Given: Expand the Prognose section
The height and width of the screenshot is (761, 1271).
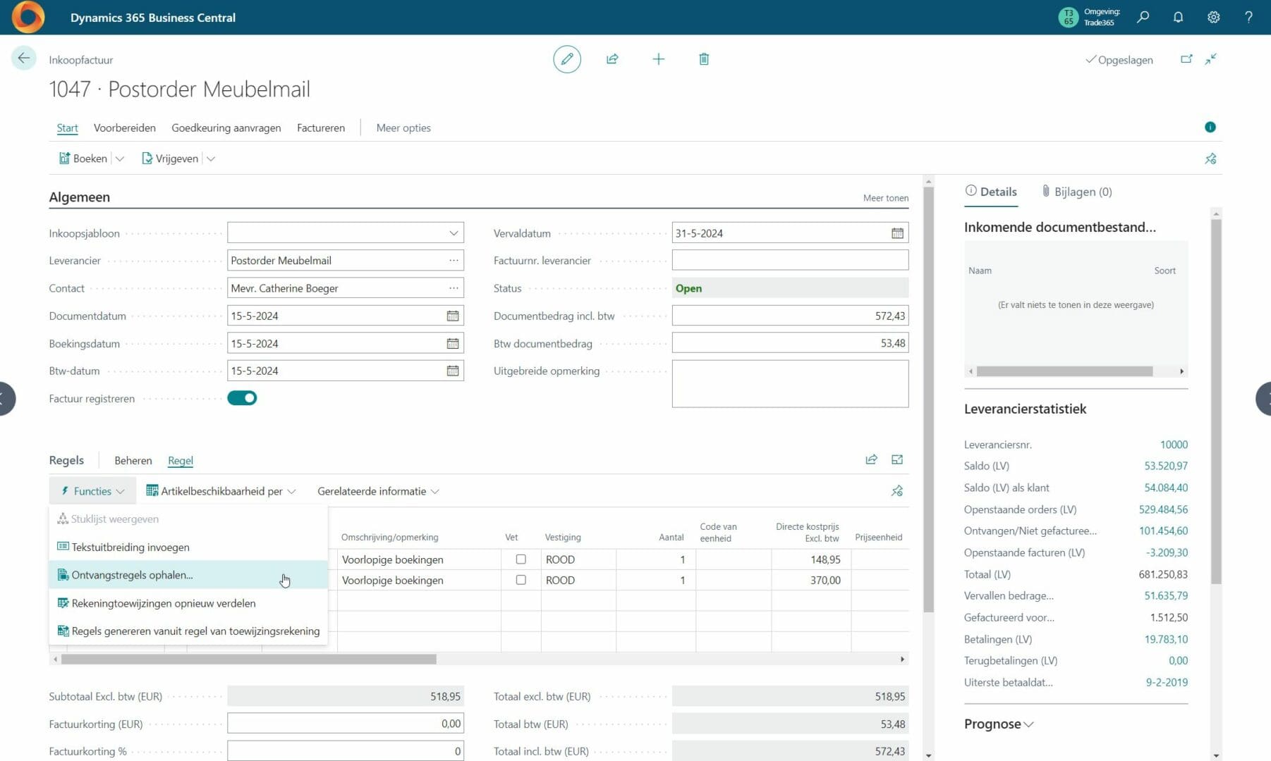Looking at the screenshot, I should pyautogui.click(x=999, y=724).
